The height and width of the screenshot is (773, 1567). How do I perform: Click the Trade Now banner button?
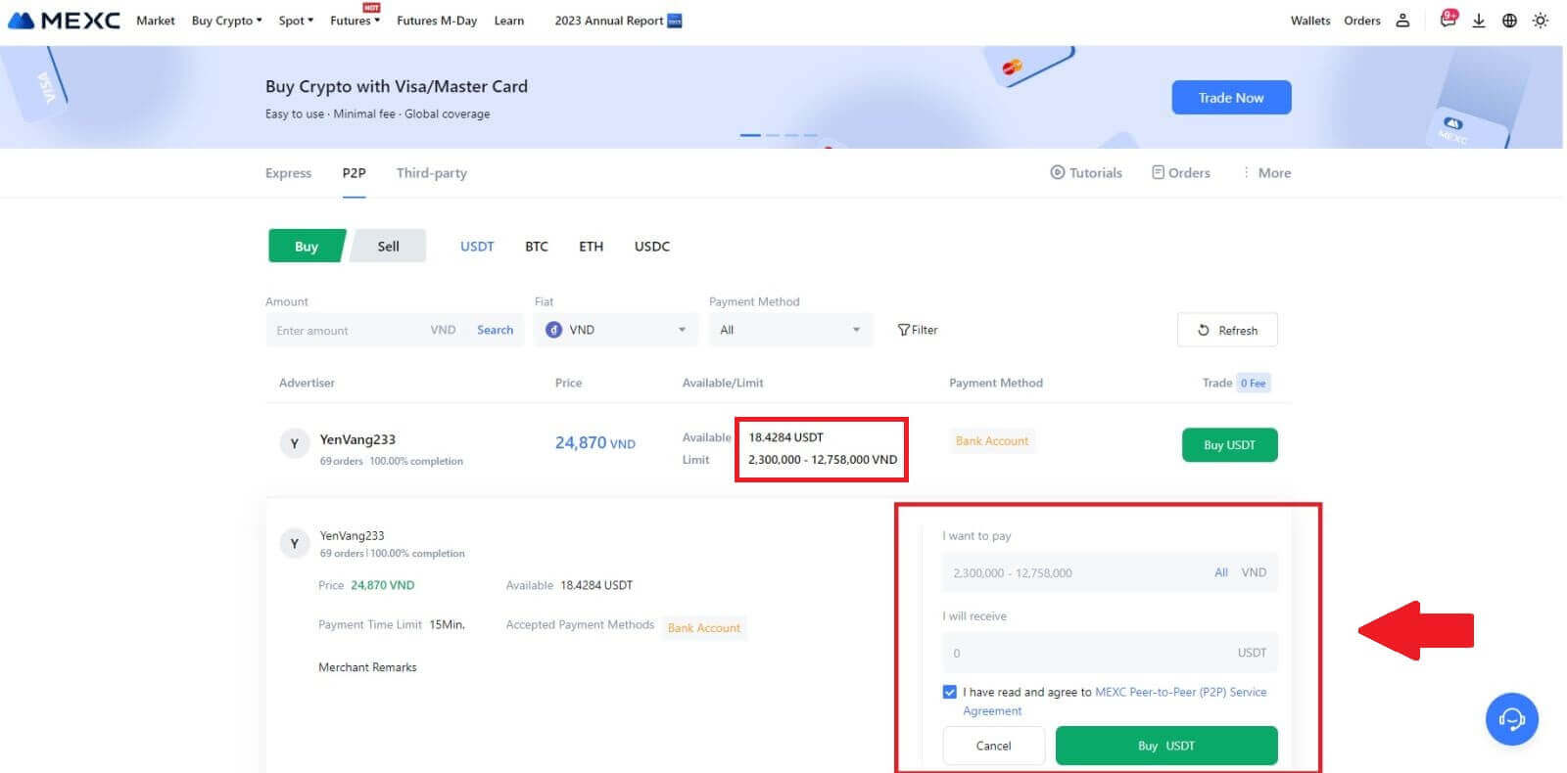click(1230, 98)
